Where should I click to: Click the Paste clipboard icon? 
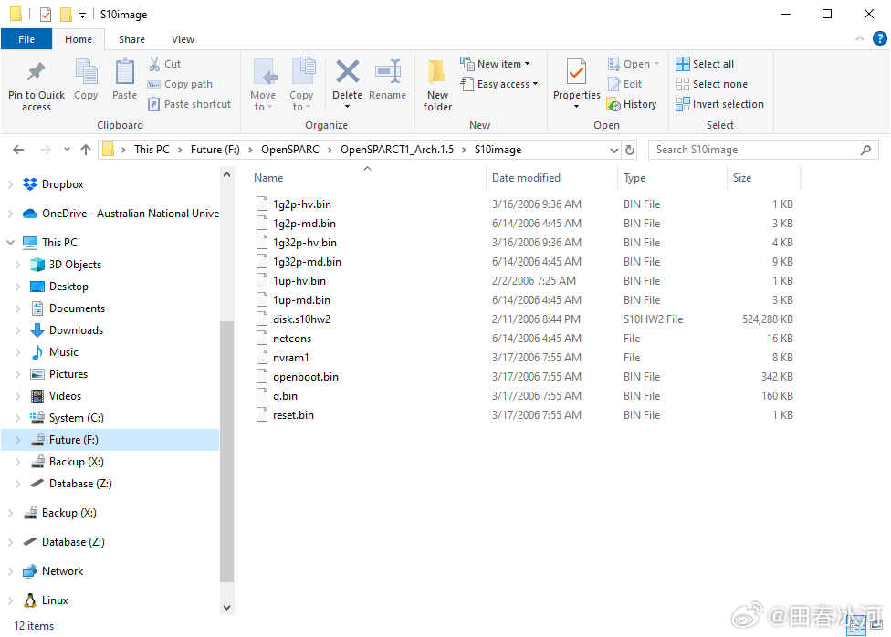(x=124, y=72)
